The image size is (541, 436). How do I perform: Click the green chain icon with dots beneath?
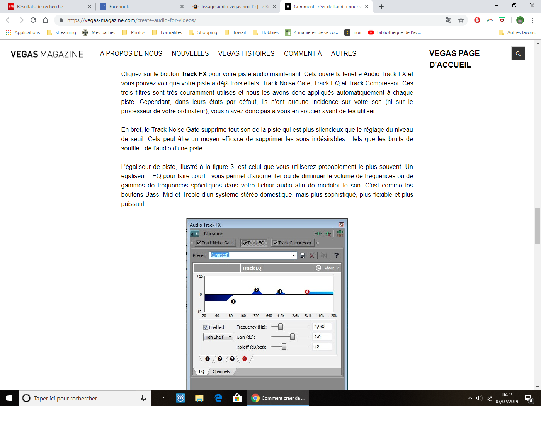click(x=340, y=233)
